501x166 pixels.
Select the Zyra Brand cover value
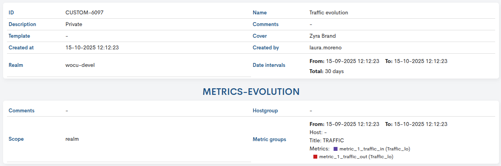pos(322,36)
